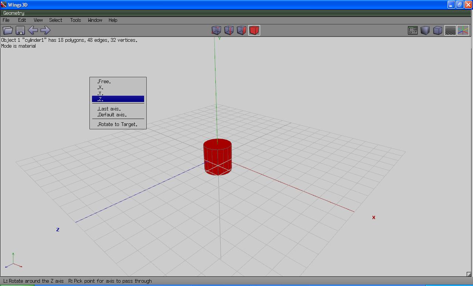Image resolution: width=473 pixels, height=286 pixels.
Task: Open the File menu
Action: (x=6, y=20)
